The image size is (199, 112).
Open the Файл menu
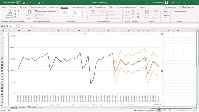[x=4, y=7]
